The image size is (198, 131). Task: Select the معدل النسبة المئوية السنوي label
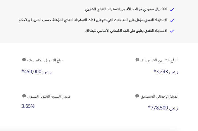49,96
